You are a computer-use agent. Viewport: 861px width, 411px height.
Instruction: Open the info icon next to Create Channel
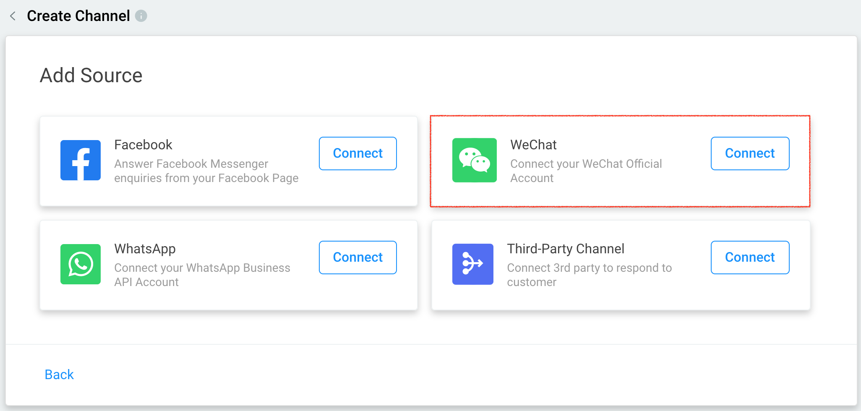click(141, 16)
